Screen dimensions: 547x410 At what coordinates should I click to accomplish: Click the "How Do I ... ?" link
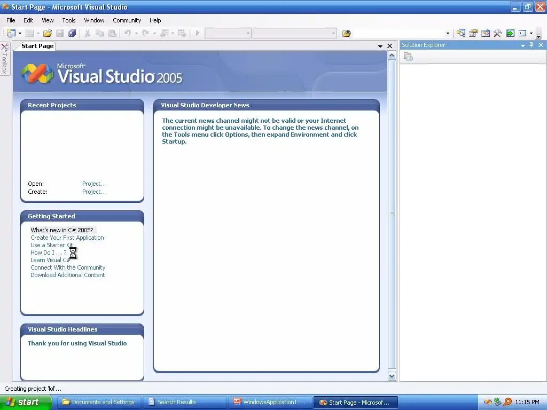(49, 253)
